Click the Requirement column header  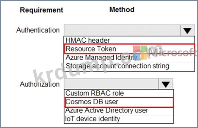tap(42, 10)
